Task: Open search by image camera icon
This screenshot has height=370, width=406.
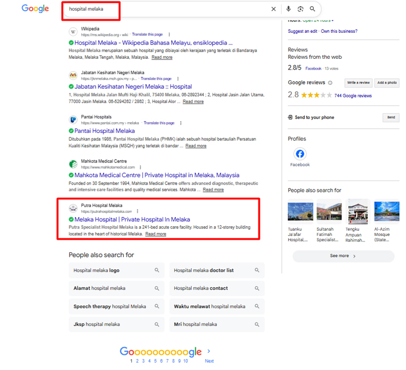Action: tap(300, 9)
